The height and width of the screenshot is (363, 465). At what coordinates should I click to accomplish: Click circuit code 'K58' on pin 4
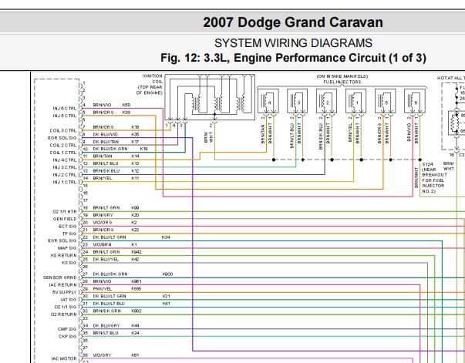click(126, 105)
